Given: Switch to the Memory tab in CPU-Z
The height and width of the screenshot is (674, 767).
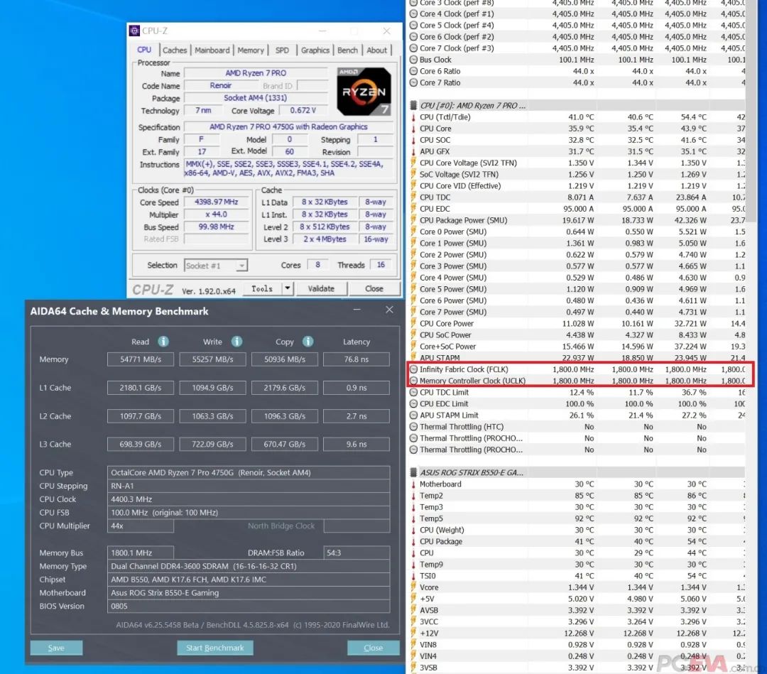Looking at the screenshot, I should tap(251, 50).
